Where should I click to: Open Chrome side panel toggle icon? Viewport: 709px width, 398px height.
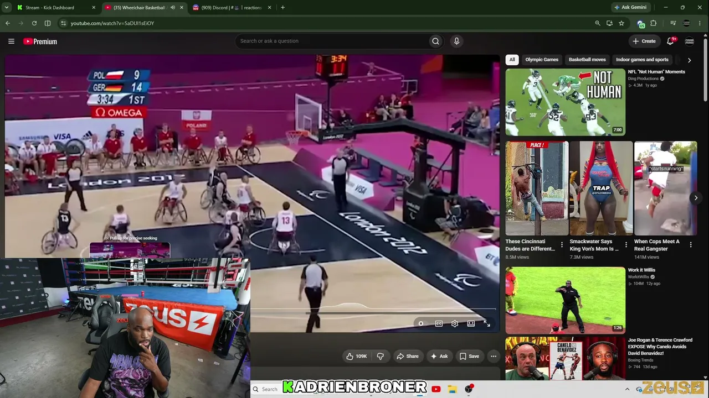pyautogui.click(x=48, y=23)
